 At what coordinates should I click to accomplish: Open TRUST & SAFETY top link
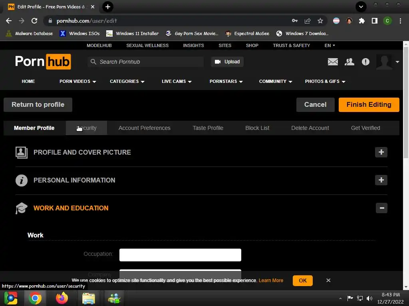(291, 45)
